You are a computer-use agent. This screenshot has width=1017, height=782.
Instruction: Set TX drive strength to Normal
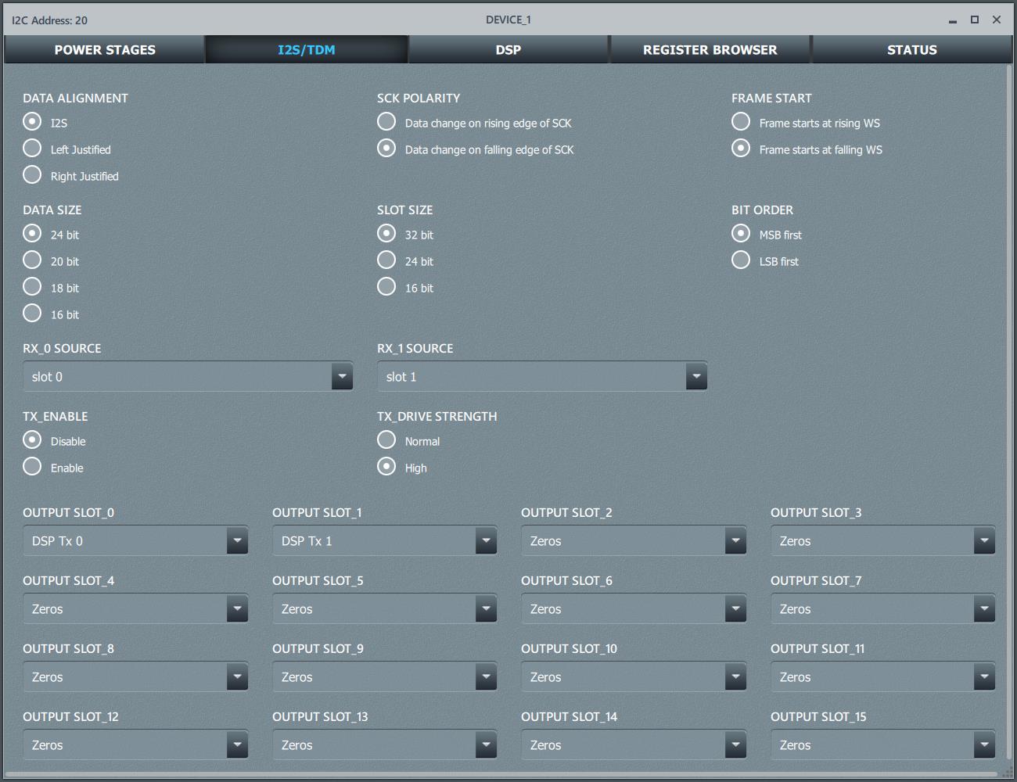click(386, 440)
